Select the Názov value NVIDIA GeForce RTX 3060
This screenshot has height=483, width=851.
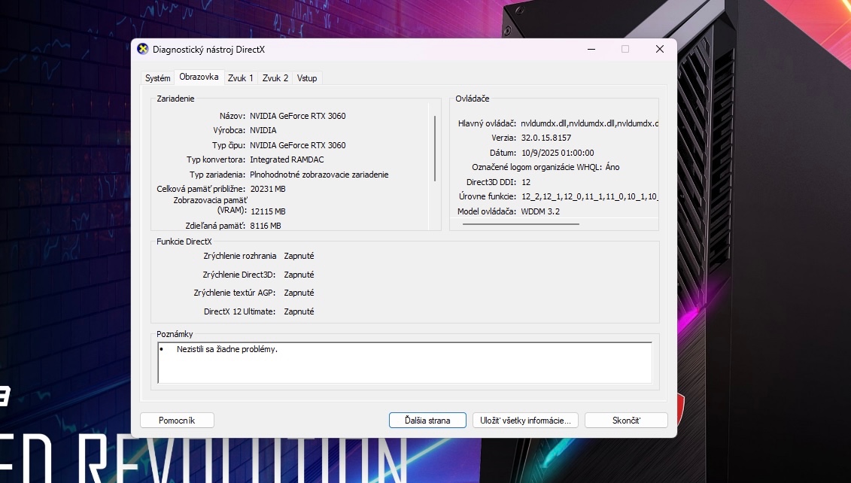point(298,116)
